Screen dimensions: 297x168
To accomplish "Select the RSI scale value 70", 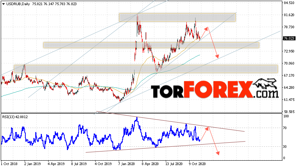I will 285,128.
